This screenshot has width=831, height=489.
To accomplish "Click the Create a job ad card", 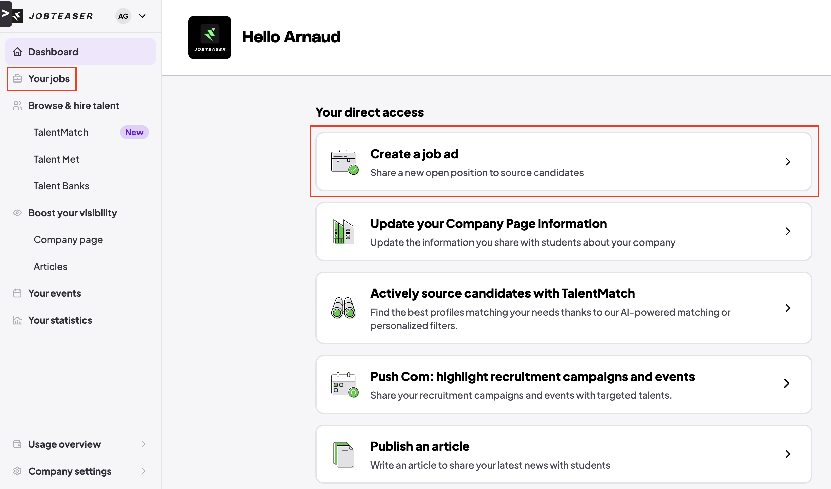I will tap(563, 162).
